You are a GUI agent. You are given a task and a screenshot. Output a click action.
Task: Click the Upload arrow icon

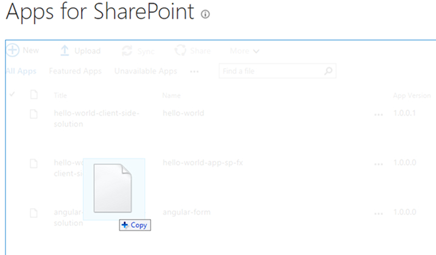pyautogui.click(x=65, y=51)
